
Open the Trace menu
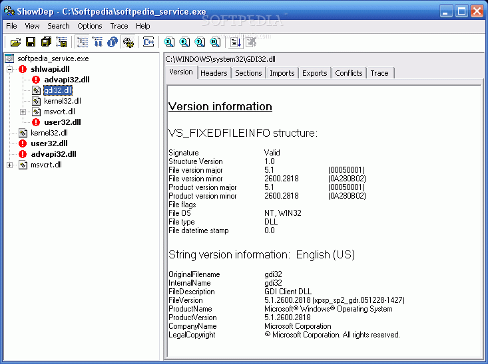(119, 26)
